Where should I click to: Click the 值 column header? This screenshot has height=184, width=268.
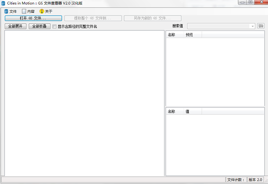click(x=193, y=112)
